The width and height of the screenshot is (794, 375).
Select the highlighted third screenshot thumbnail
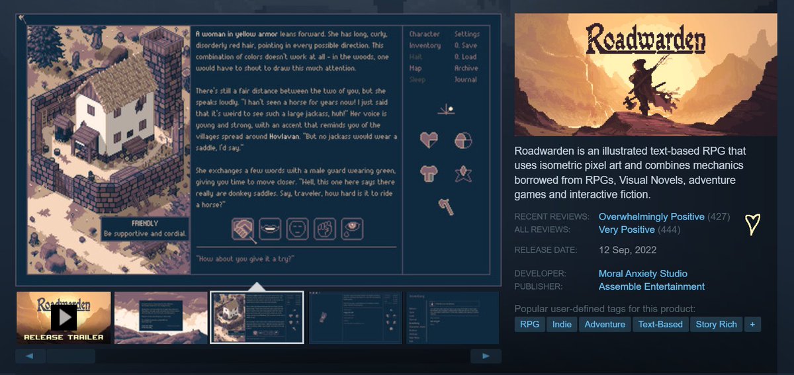pyautogui.click(x=257, y=317)
